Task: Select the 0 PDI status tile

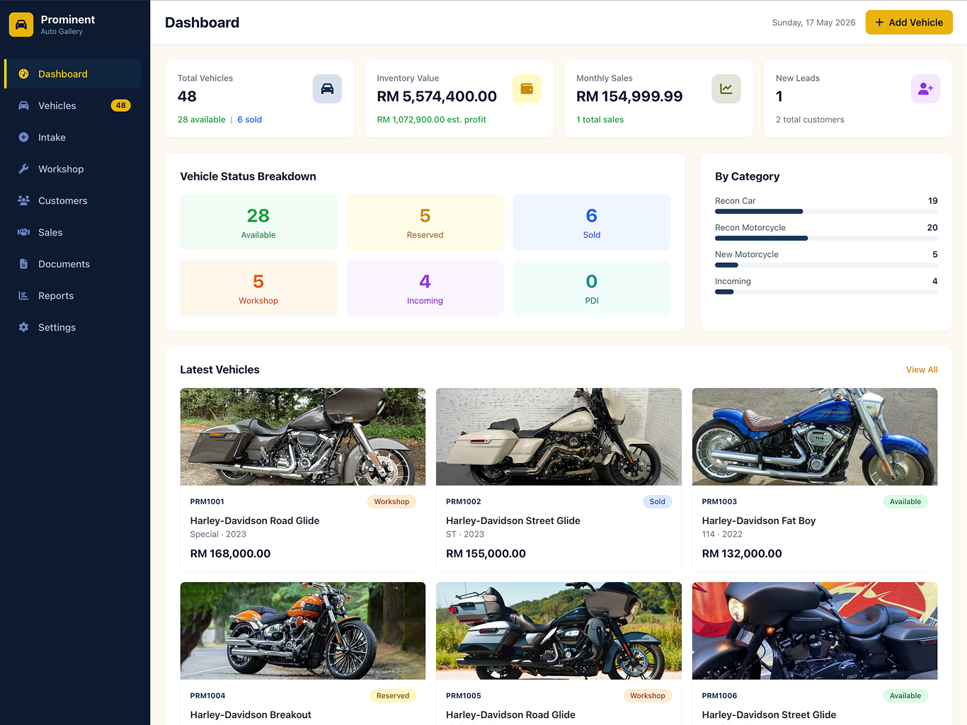Action: click(592, 288)
